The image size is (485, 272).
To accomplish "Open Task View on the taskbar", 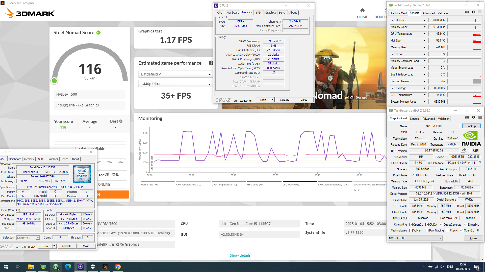I will 18,267.
